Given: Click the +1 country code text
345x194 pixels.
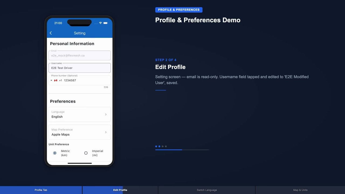Looking at the screenshot, I should point(60,80).
